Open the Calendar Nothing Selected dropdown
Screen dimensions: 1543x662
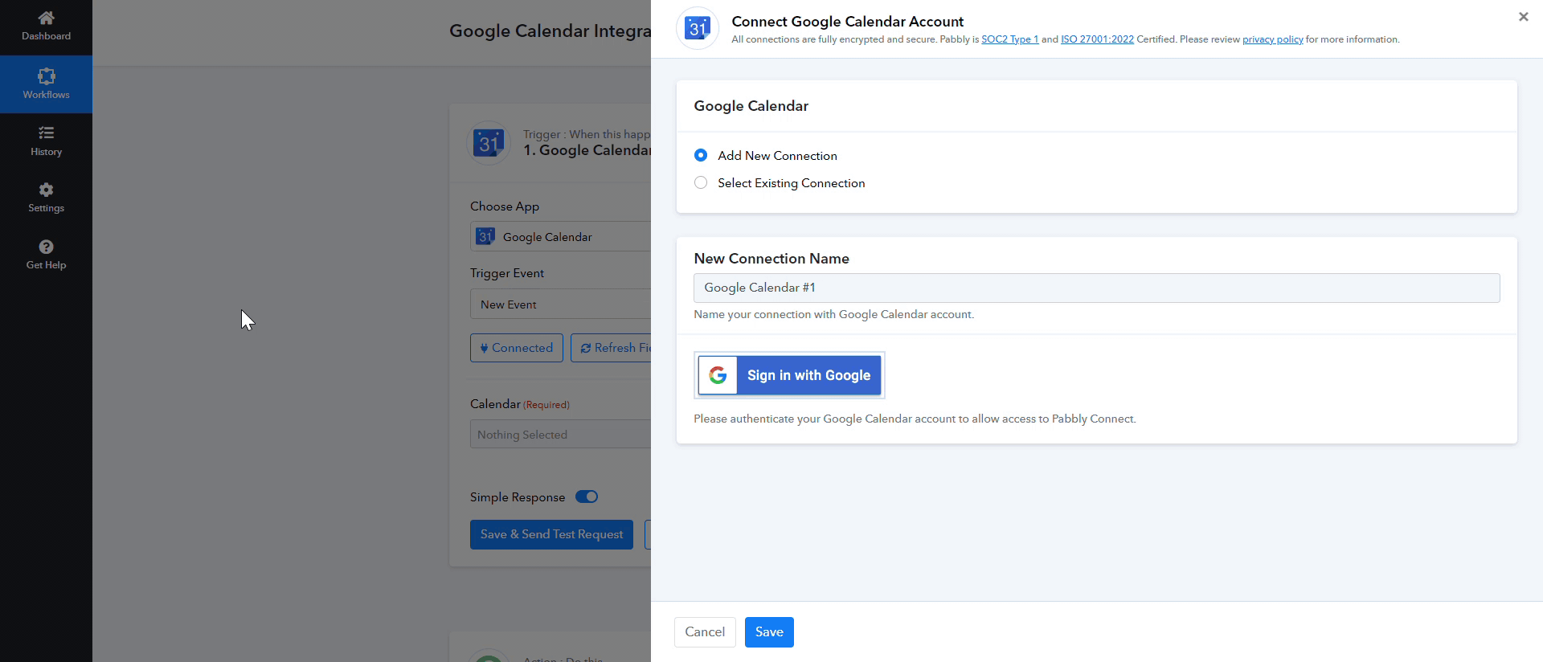[x=561, y=435]
